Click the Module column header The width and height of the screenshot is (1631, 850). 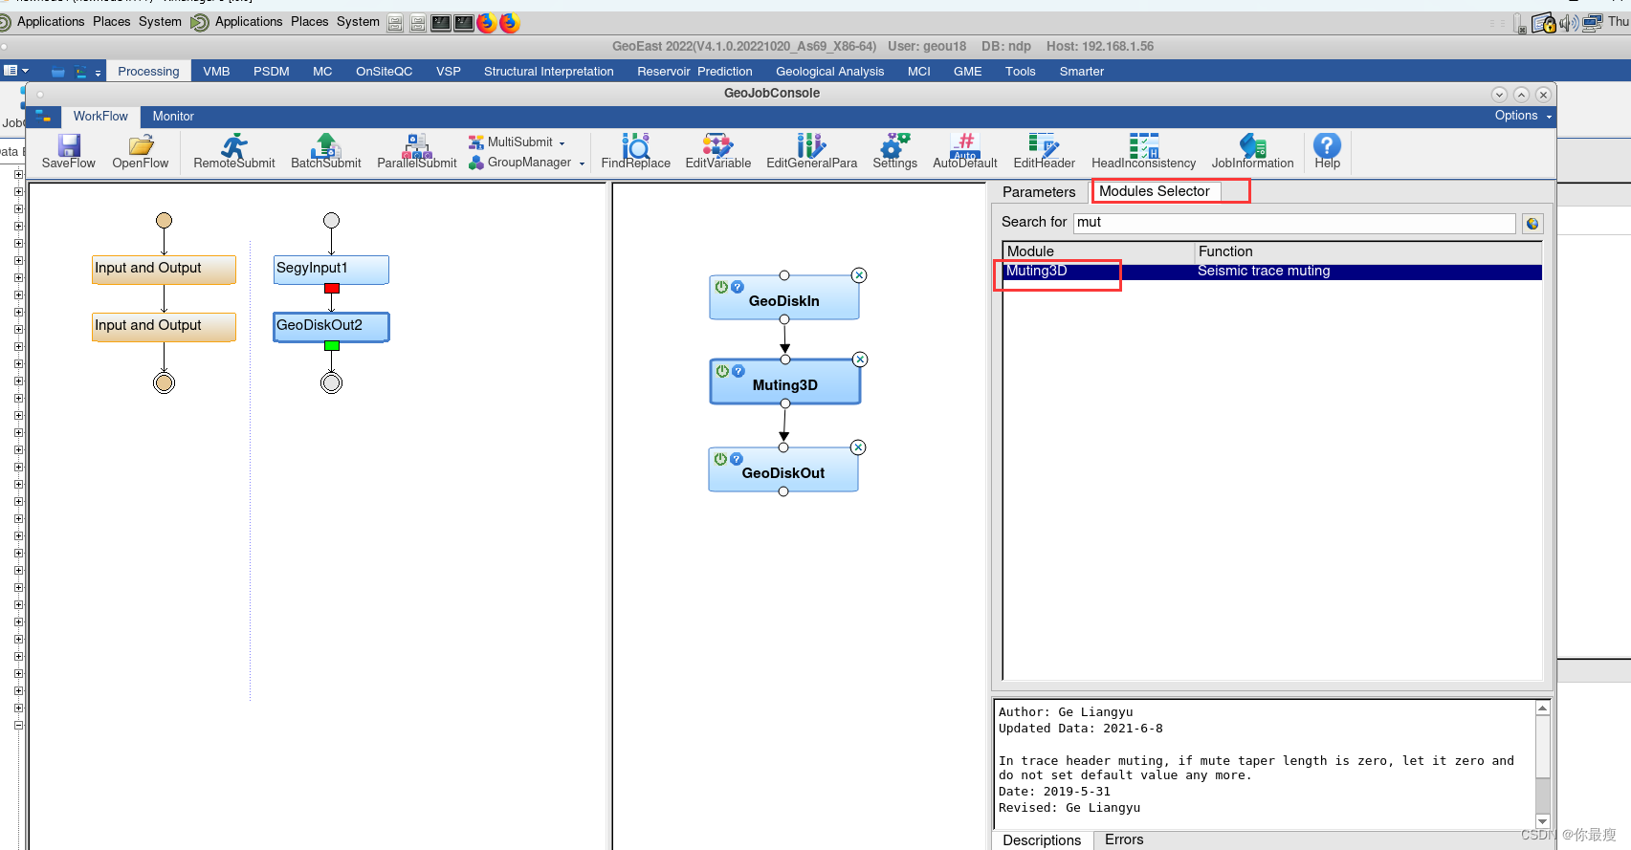pyautogui.click(x=1098, y=251)
